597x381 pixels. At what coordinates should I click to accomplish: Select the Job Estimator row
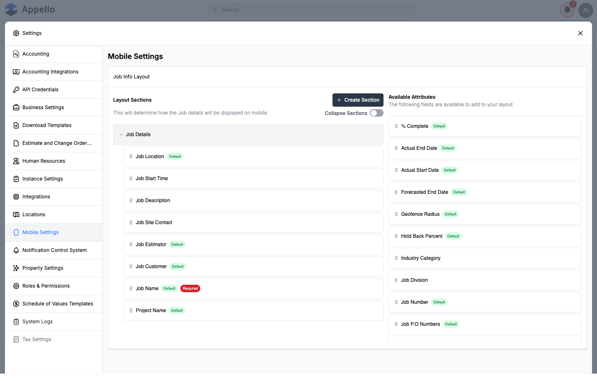point(253,244)
